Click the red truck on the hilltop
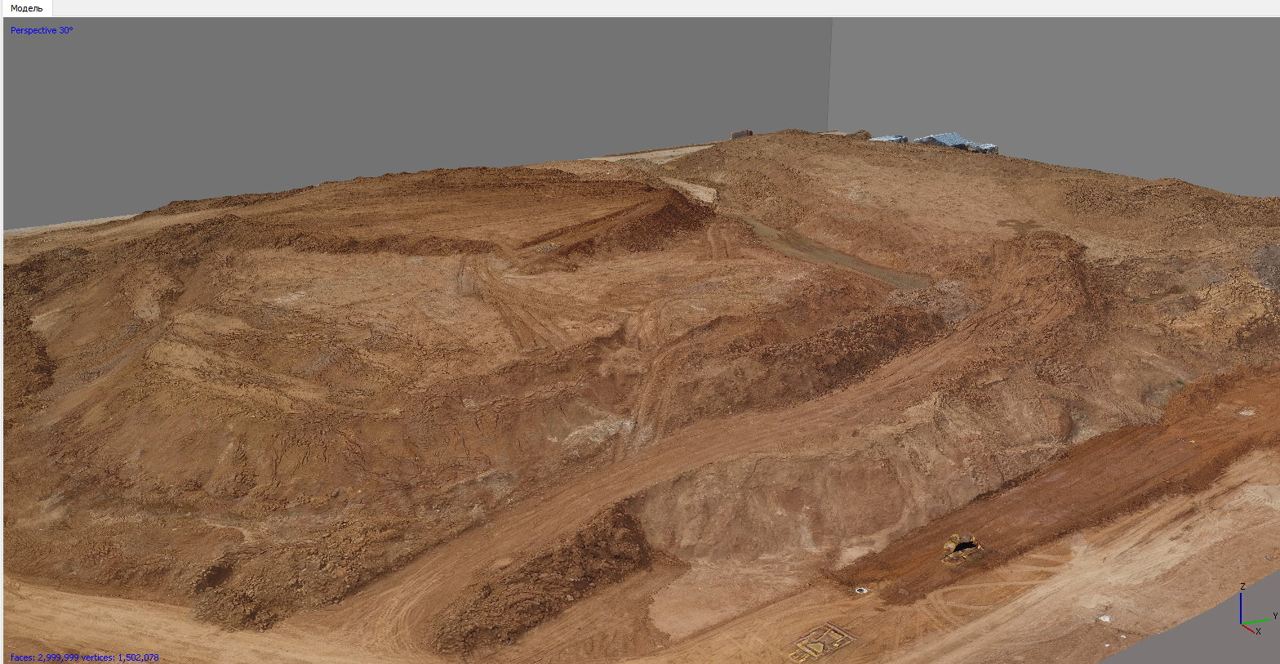Screen dimensions: 1280x664 741,134
